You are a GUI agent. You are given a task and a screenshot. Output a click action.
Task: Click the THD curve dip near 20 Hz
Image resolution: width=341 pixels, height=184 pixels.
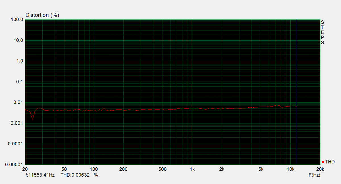pyautogui.click(x=32, y=120)
